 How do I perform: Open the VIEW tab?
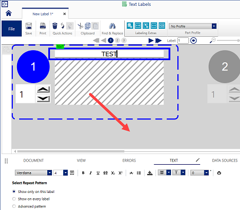click(81, 160)
